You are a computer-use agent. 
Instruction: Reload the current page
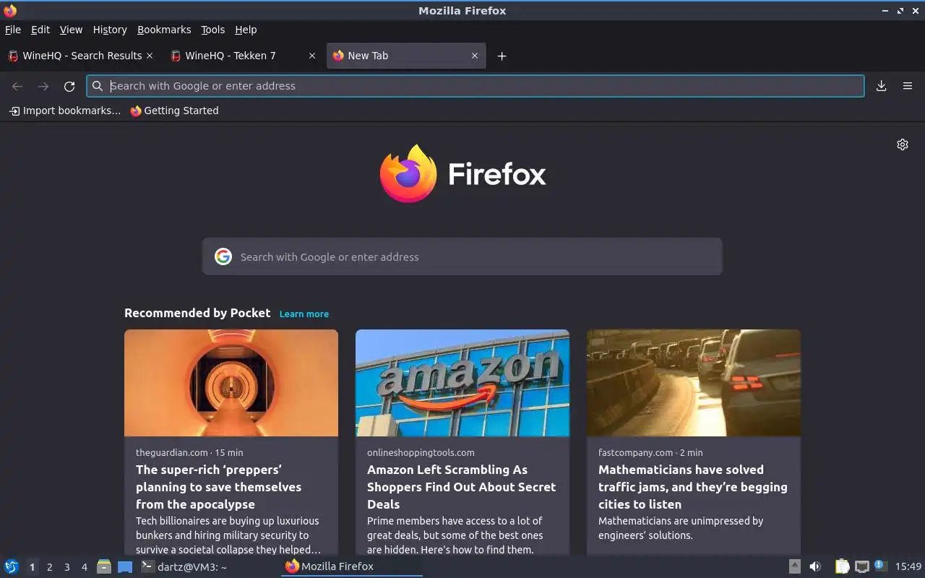pos(69,86)
